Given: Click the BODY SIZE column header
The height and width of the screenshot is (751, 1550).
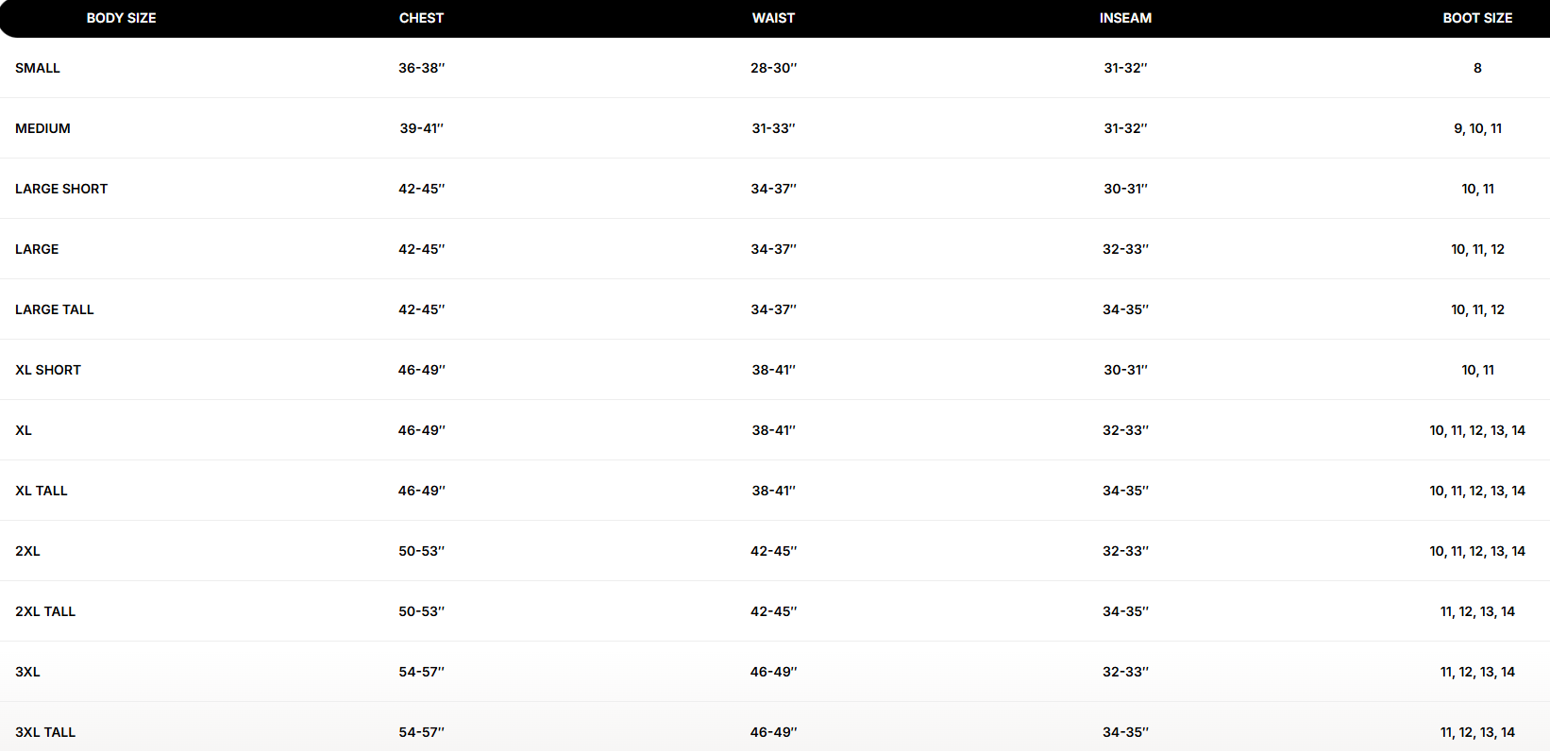Looking at the screenshot, I should [121, 18].
